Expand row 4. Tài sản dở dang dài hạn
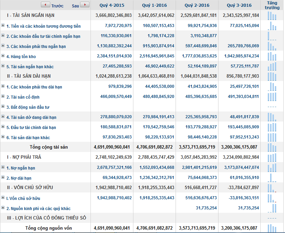Image resolution: width=285 pixels, height=233 pixels. point(3,116)
